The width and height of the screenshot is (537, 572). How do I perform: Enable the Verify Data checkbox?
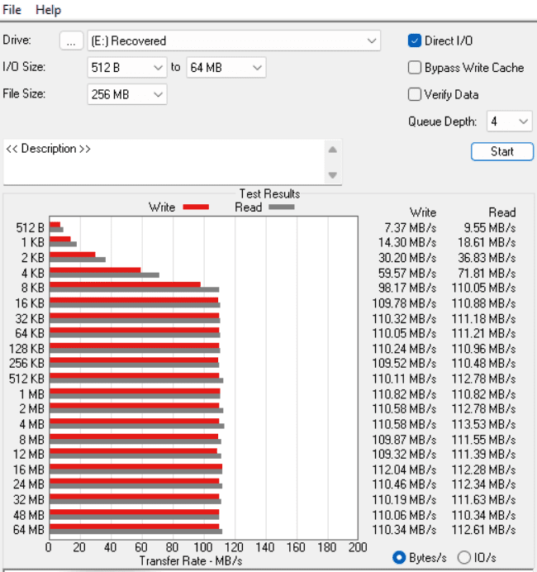pyautogui.click(x=415, y=94)
